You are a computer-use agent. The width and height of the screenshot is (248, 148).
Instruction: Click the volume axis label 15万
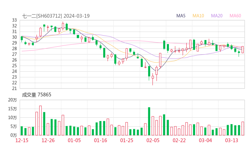coord(12,109)
